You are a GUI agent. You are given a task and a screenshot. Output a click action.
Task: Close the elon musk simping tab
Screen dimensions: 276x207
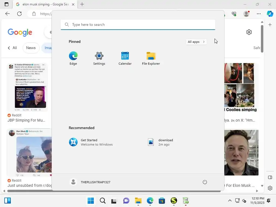(x=73, y=4)
